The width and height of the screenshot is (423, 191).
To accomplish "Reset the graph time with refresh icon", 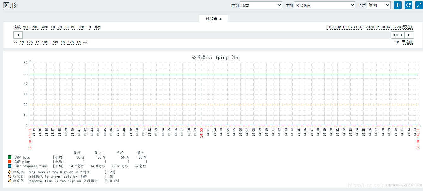I will click(408, 5).
